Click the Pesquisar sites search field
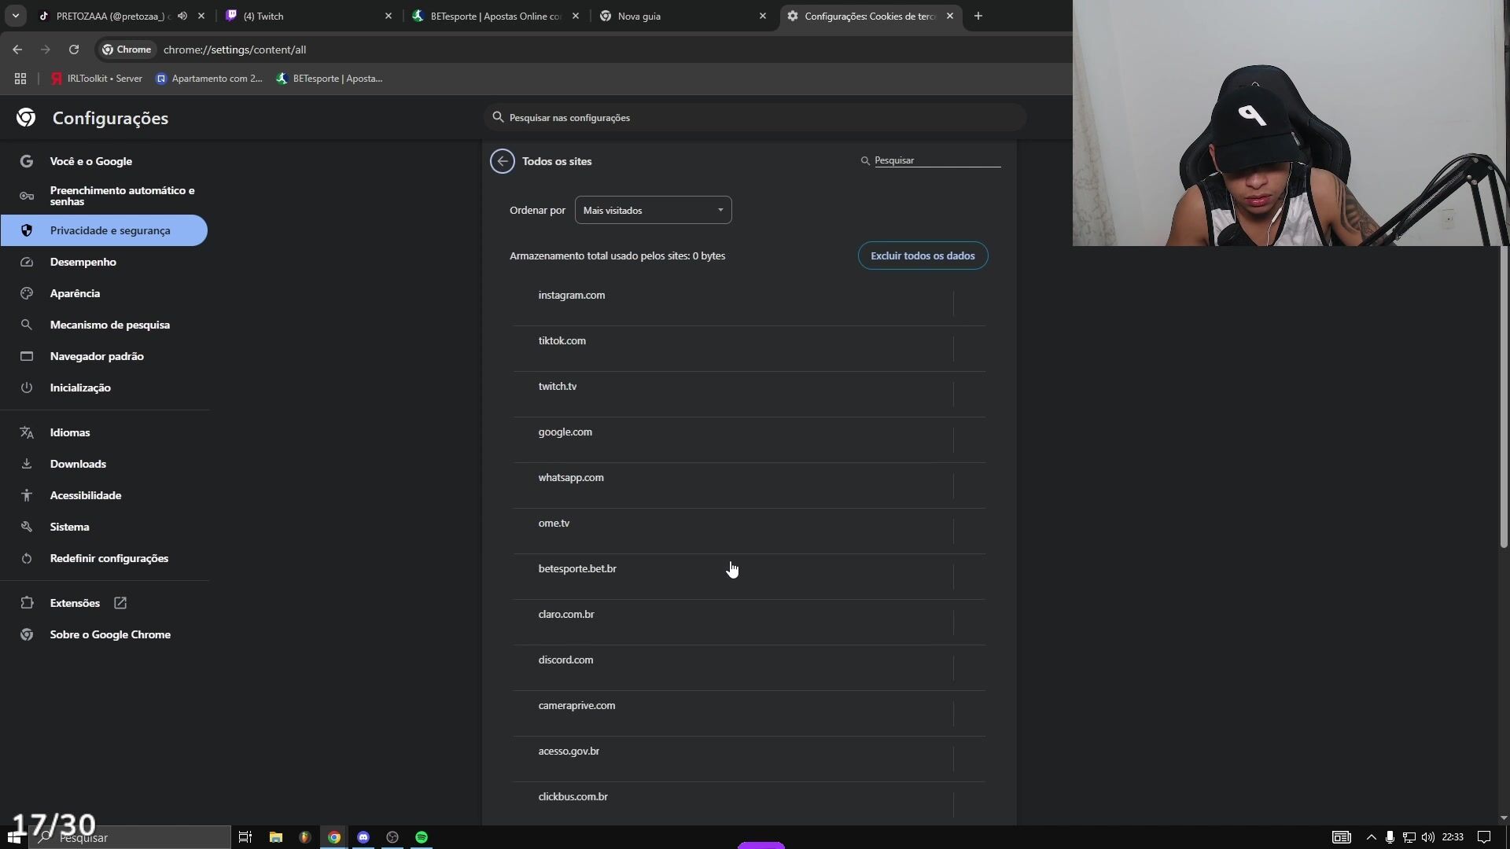The height and width of the screenshot is (849, 1510). tap(936, 160)
